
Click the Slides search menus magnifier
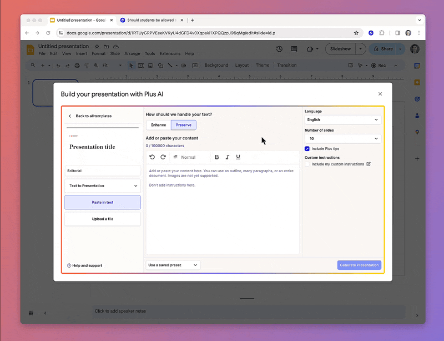(33, 65)
